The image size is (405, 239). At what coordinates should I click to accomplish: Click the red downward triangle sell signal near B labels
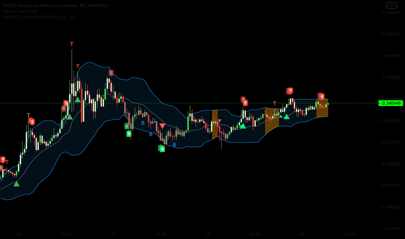162,126
